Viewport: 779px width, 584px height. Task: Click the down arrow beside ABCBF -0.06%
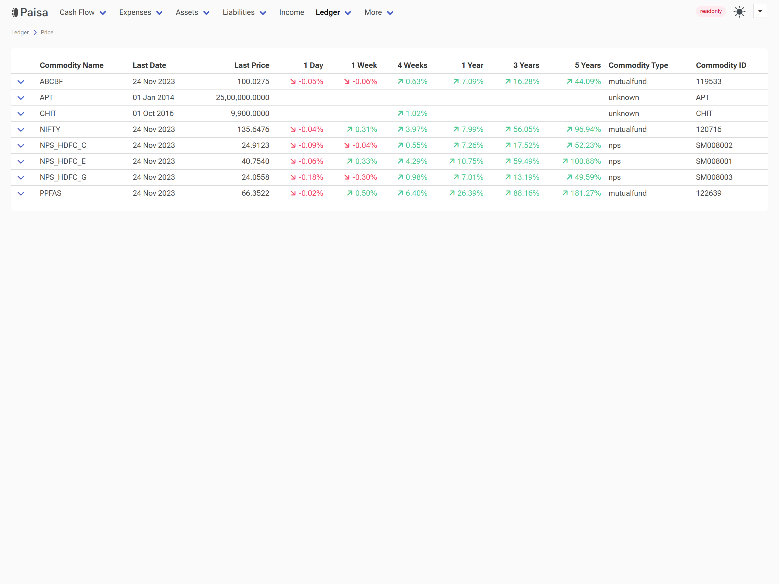click(347, 81)
